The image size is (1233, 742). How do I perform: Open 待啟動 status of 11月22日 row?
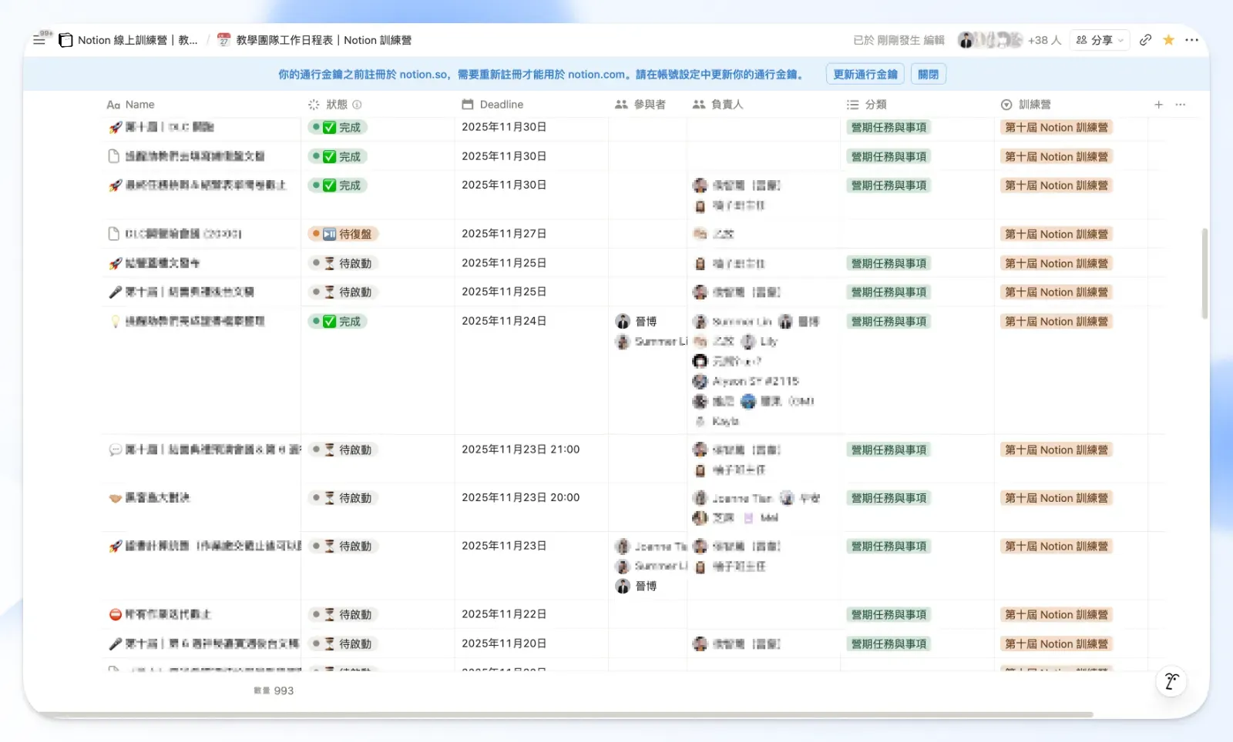(343, 614)
